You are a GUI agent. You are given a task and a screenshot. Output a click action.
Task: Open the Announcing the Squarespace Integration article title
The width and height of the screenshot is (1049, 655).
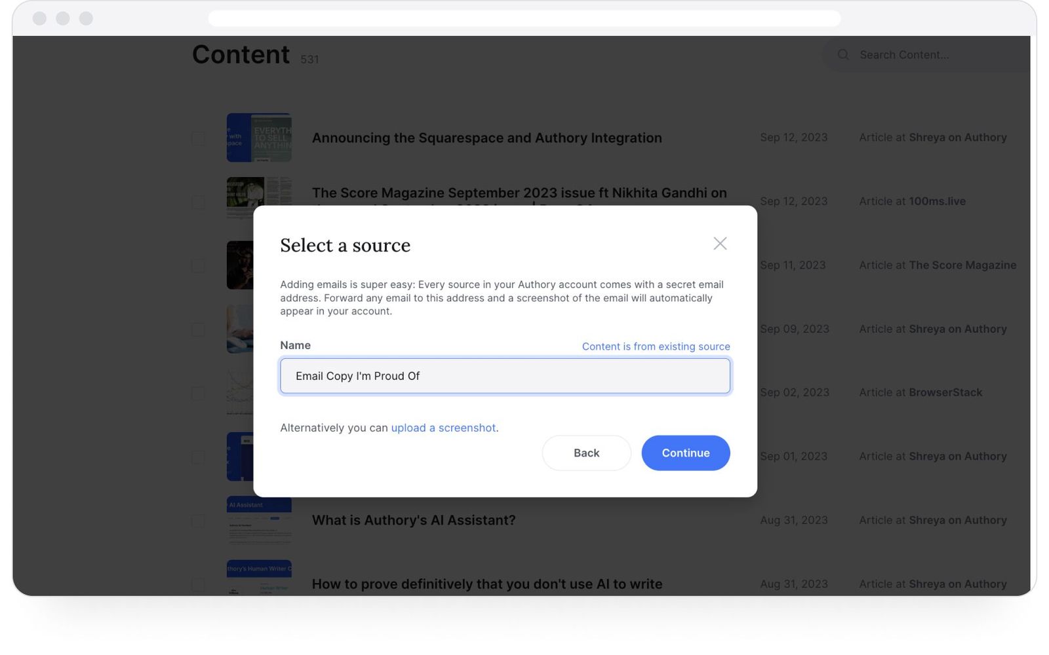pyautogui.click(x=486, y=138)
